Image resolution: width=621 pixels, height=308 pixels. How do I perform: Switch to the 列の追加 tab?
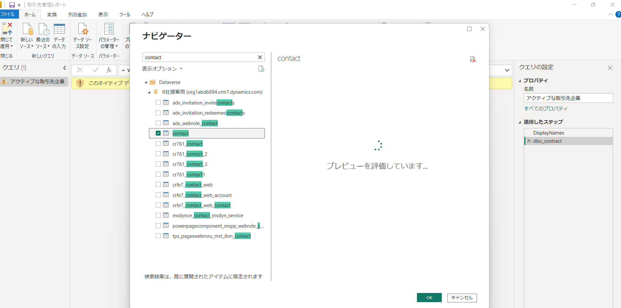pos(78,15)
